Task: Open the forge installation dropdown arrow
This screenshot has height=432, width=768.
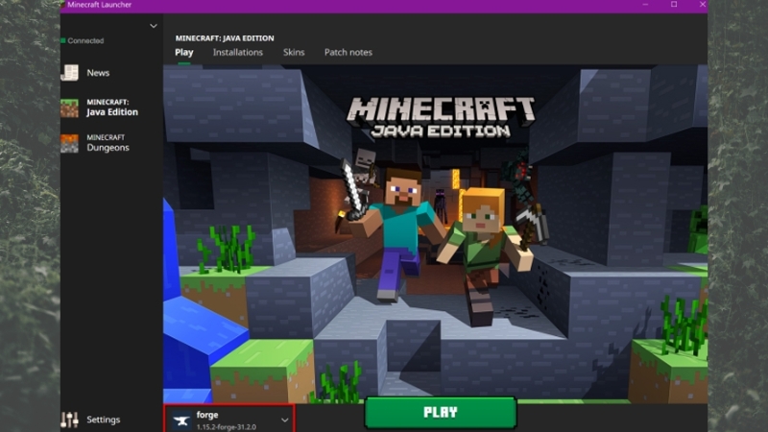Action: click(284, 420)
